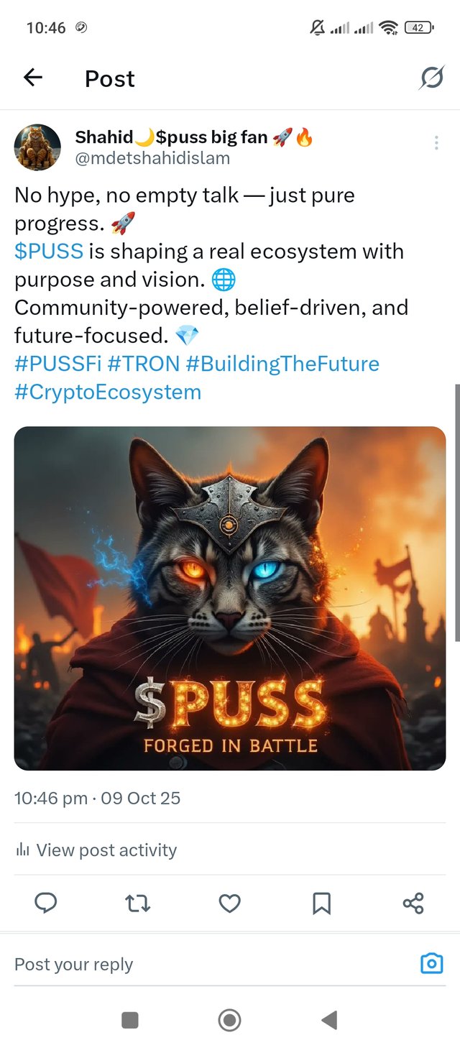This screenshot has width=460, height=1048.
Task: Like the post with heart icon
Action: (229, 904)
